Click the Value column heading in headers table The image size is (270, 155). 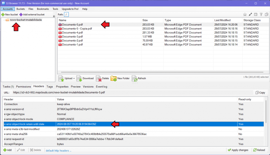pos(146,99)
